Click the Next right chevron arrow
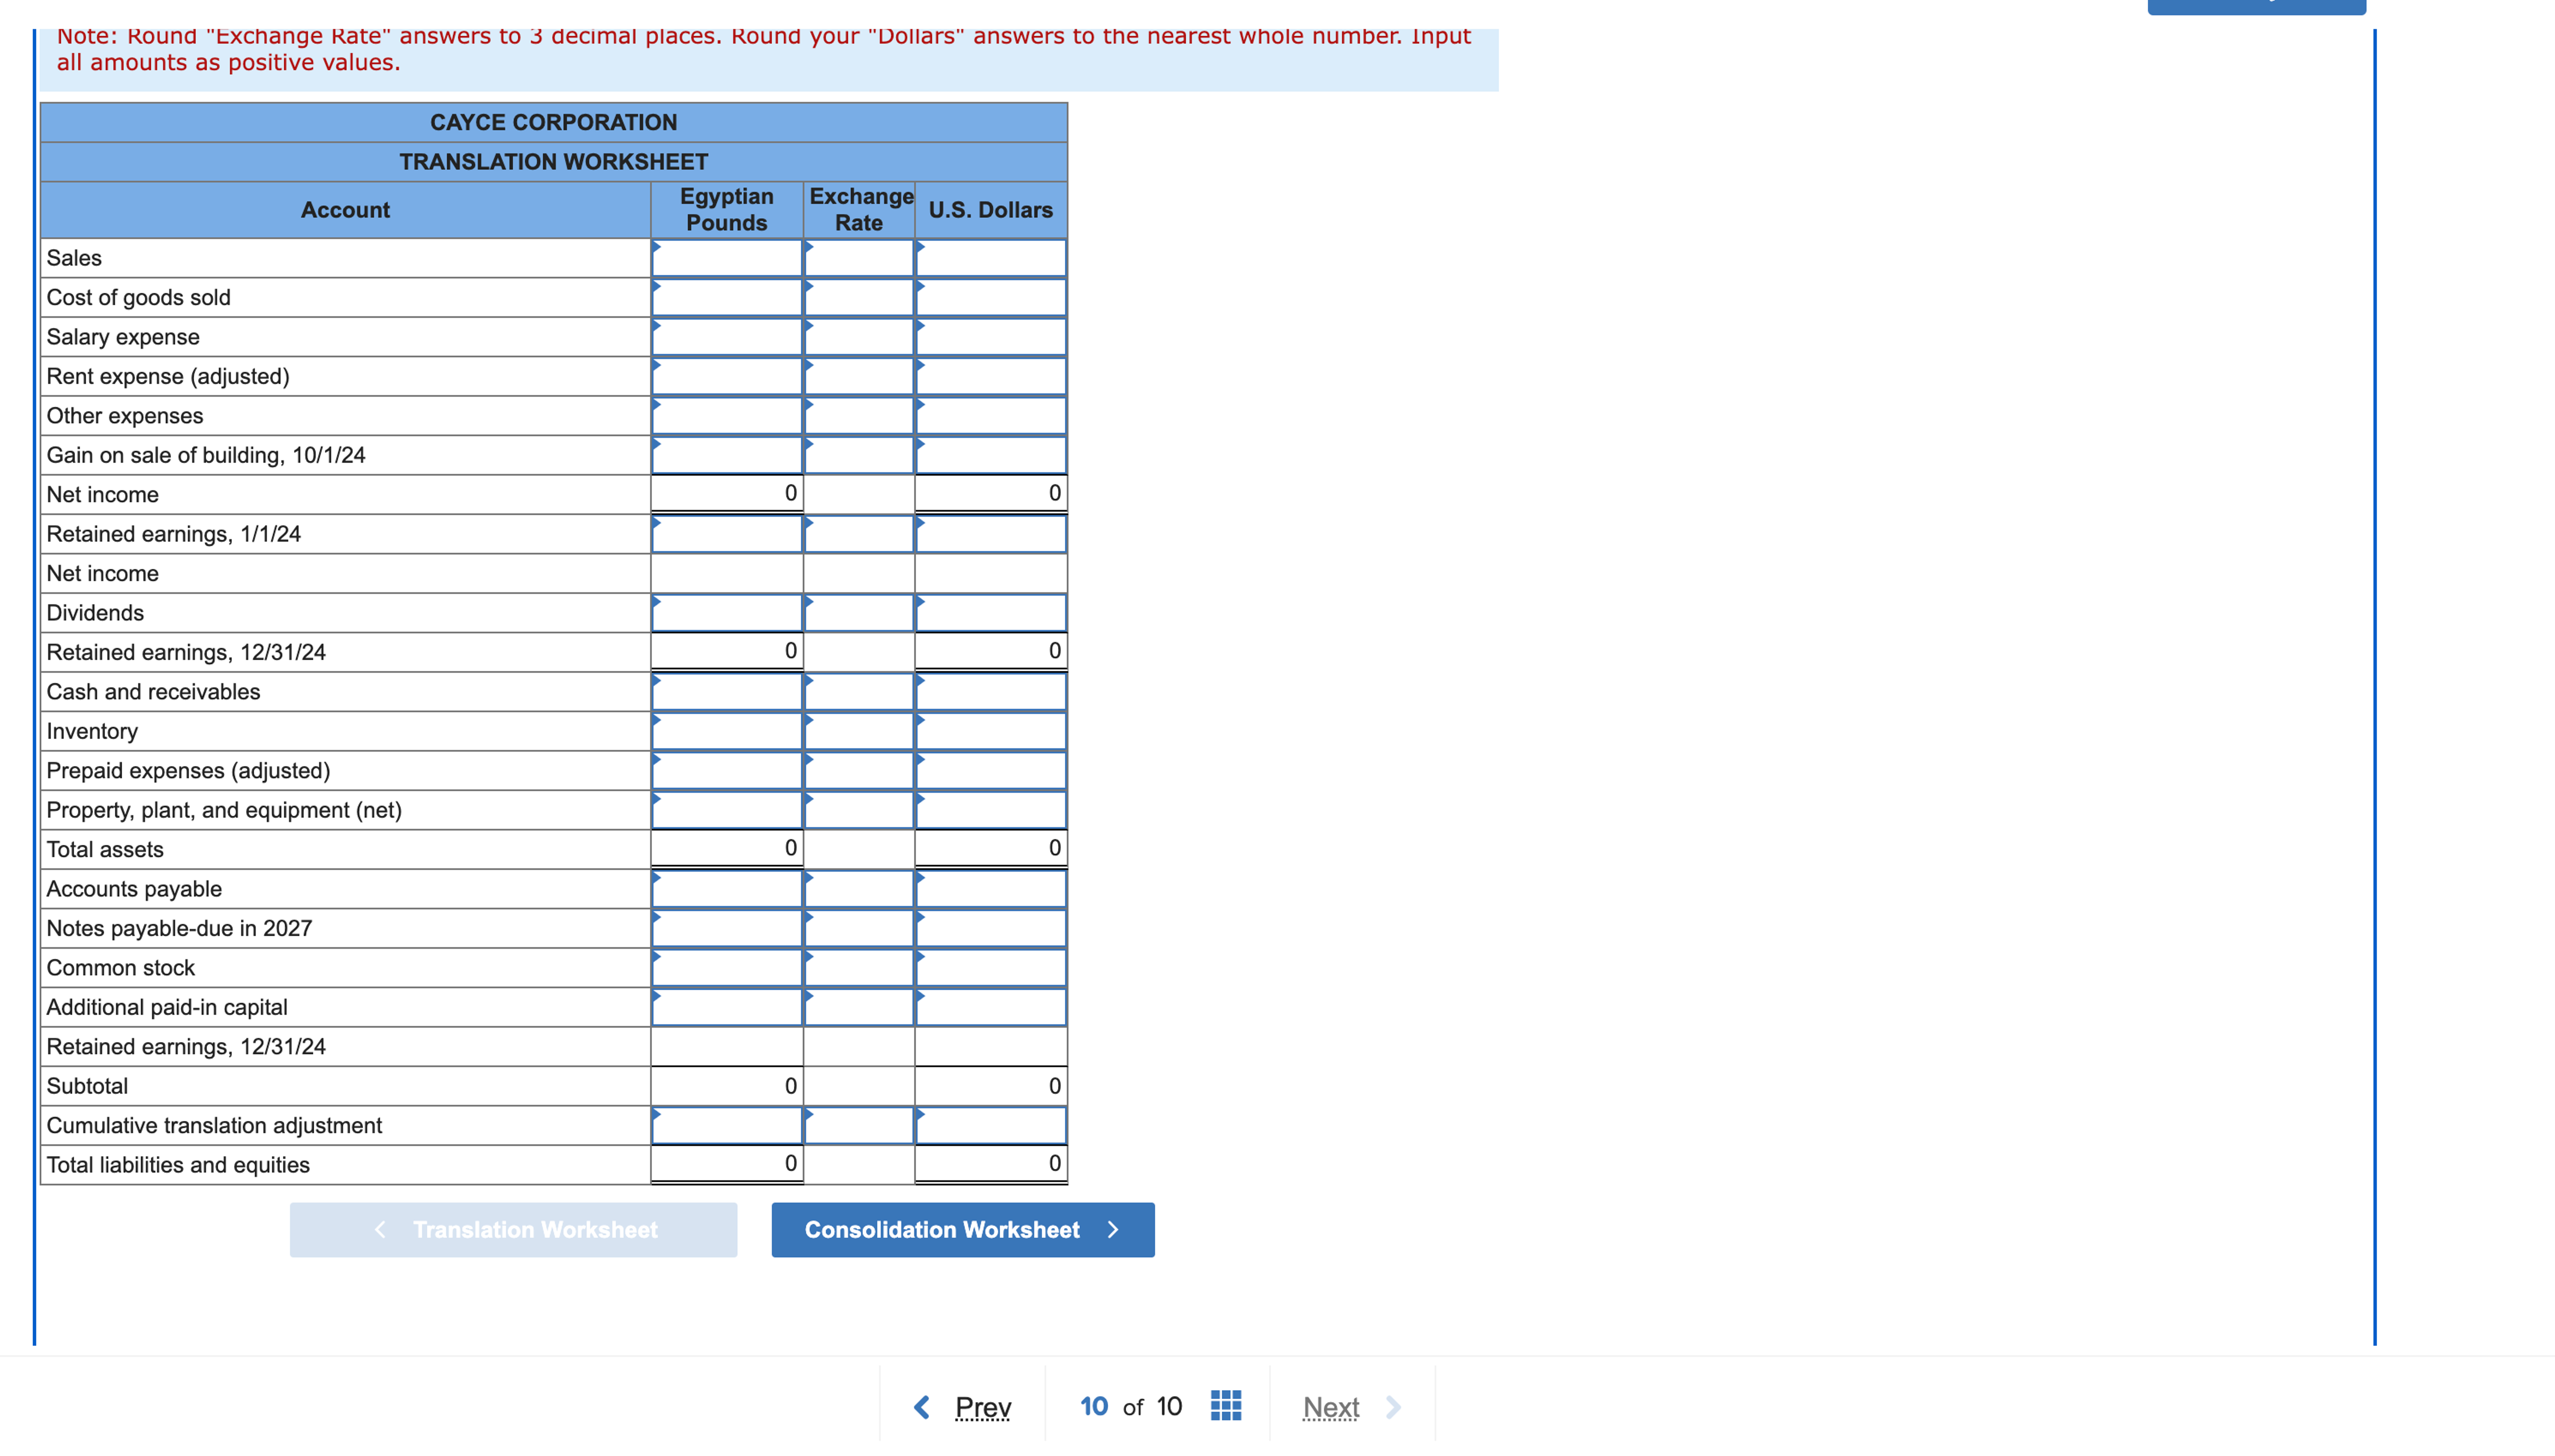Viewport: 2555px width, 1456px height. [x=1393, y=1407]
